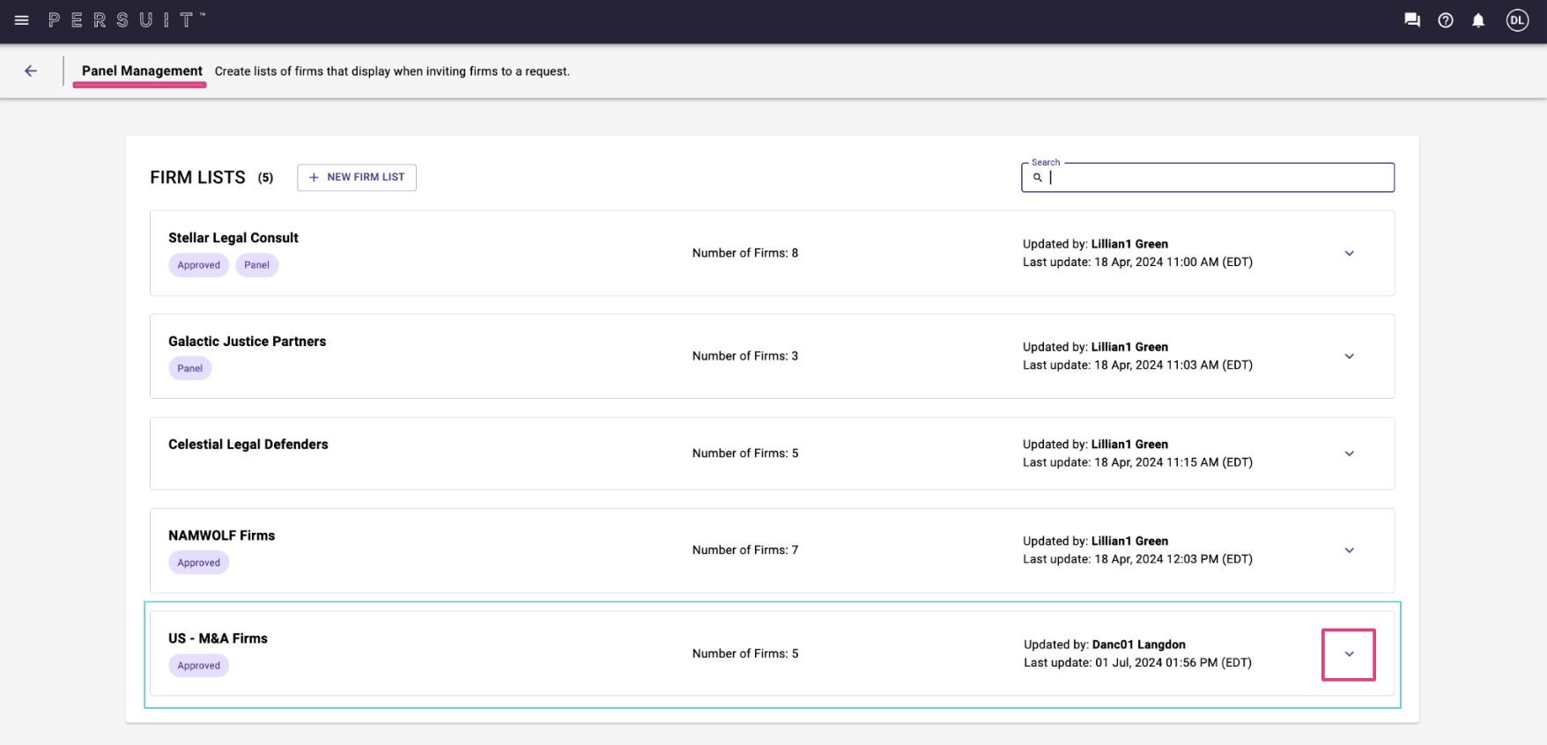The image size is (1547, 745).
Task: Click the Stellar Legal Consult title
Action: (x=233, y=238)
